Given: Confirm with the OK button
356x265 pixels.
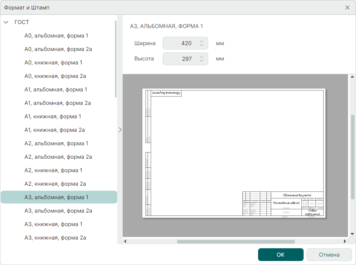Looking at the screenshot, I should [x=280, y=255].
